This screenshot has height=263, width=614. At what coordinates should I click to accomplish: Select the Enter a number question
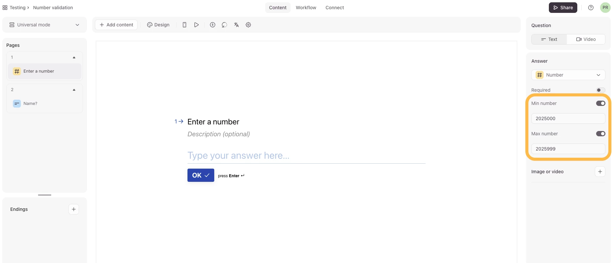[x=45, y=71]
